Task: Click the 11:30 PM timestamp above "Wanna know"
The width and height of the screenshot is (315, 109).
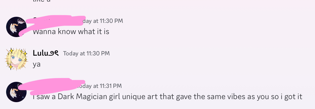Action: tap(103, 21)
